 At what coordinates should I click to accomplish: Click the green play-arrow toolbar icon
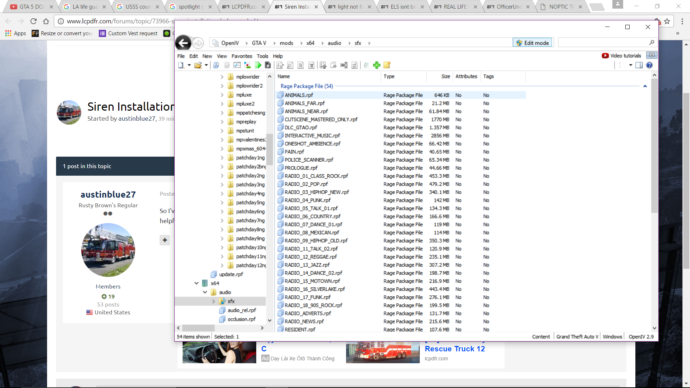[x=258, y=65]
